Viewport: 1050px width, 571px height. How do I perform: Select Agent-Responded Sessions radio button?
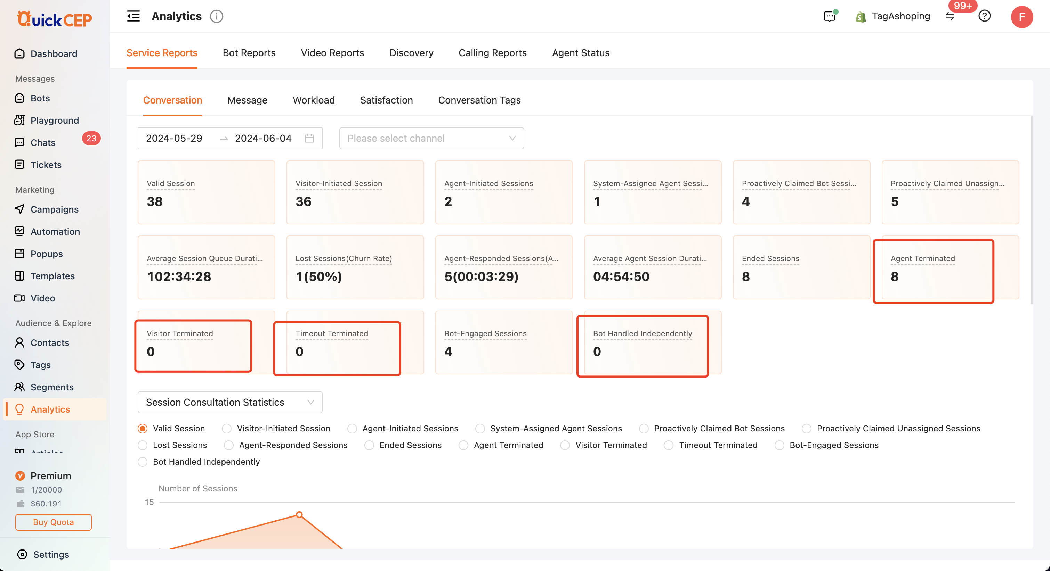point(229,445)
